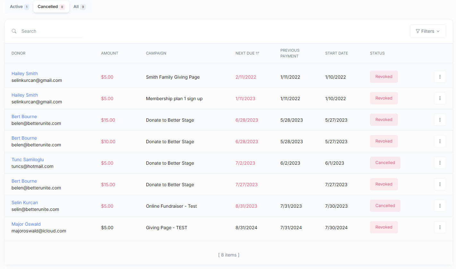Click the 8 items count label
Image resolution: width=456 pixels, height=269 pixels.
tap(229, 255)
